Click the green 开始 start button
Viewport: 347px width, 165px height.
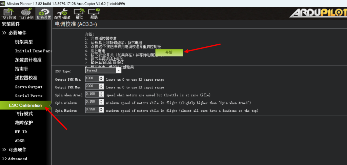point(169,53)
